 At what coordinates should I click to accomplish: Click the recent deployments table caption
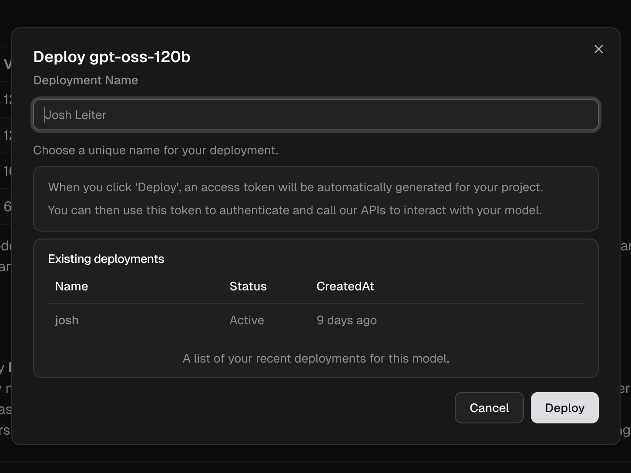click(315, 359)
